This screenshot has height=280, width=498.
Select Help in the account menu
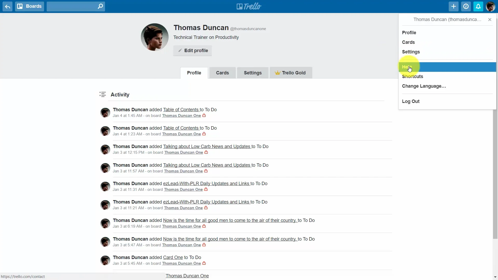coord(447,67)
